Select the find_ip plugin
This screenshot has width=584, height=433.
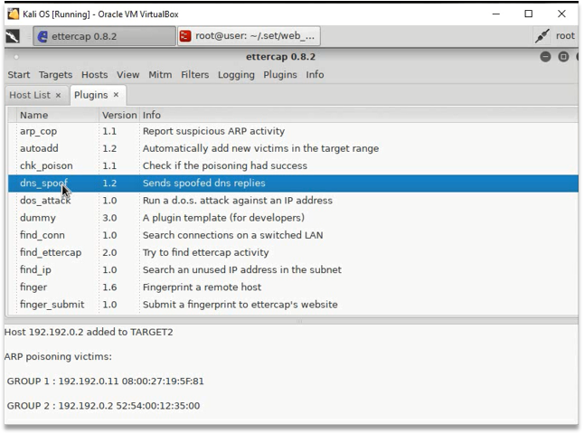click(293, 269)
